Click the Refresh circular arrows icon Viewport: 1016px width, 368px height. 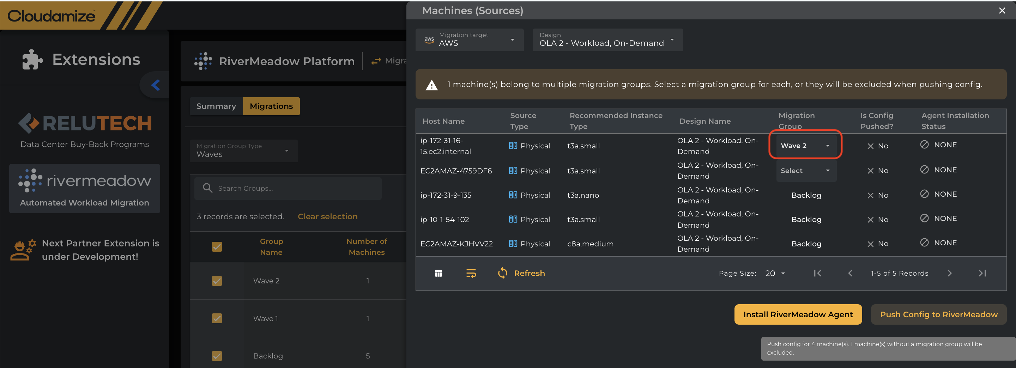[502, 273]
